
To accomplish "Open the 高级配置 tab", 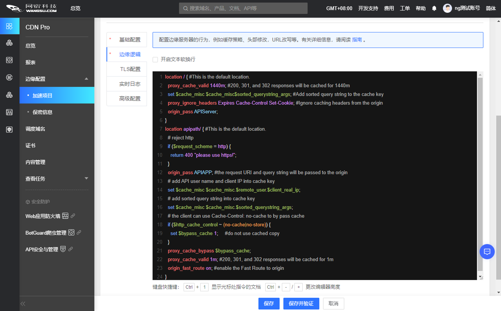I will [x=127, y=98].
